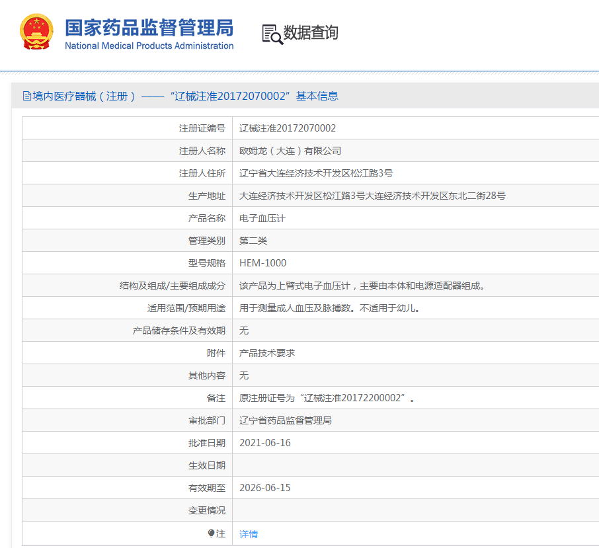Select the 结构及组成 description text
Viewport: 599px width, 548px height.
(x=362, y=286)
